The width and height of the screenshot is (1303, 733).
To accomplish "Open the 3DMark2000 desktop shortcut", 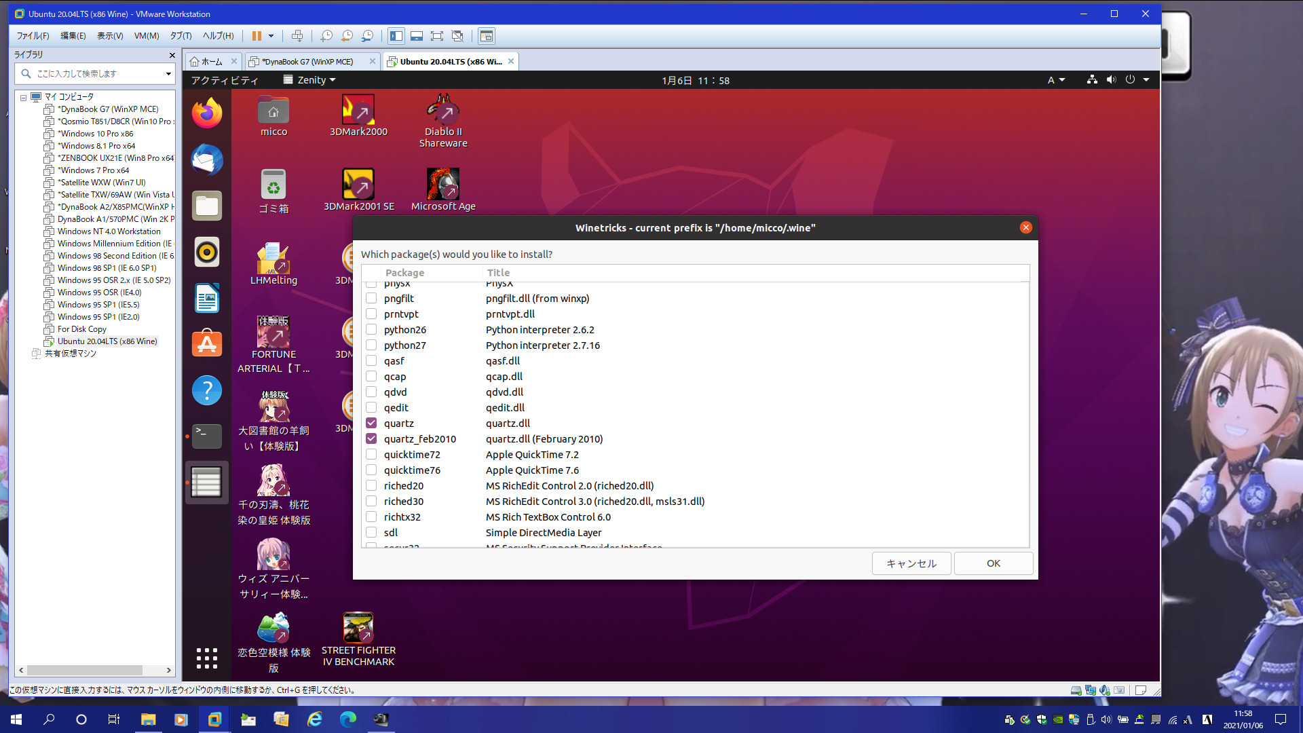I will coord(358,116).
